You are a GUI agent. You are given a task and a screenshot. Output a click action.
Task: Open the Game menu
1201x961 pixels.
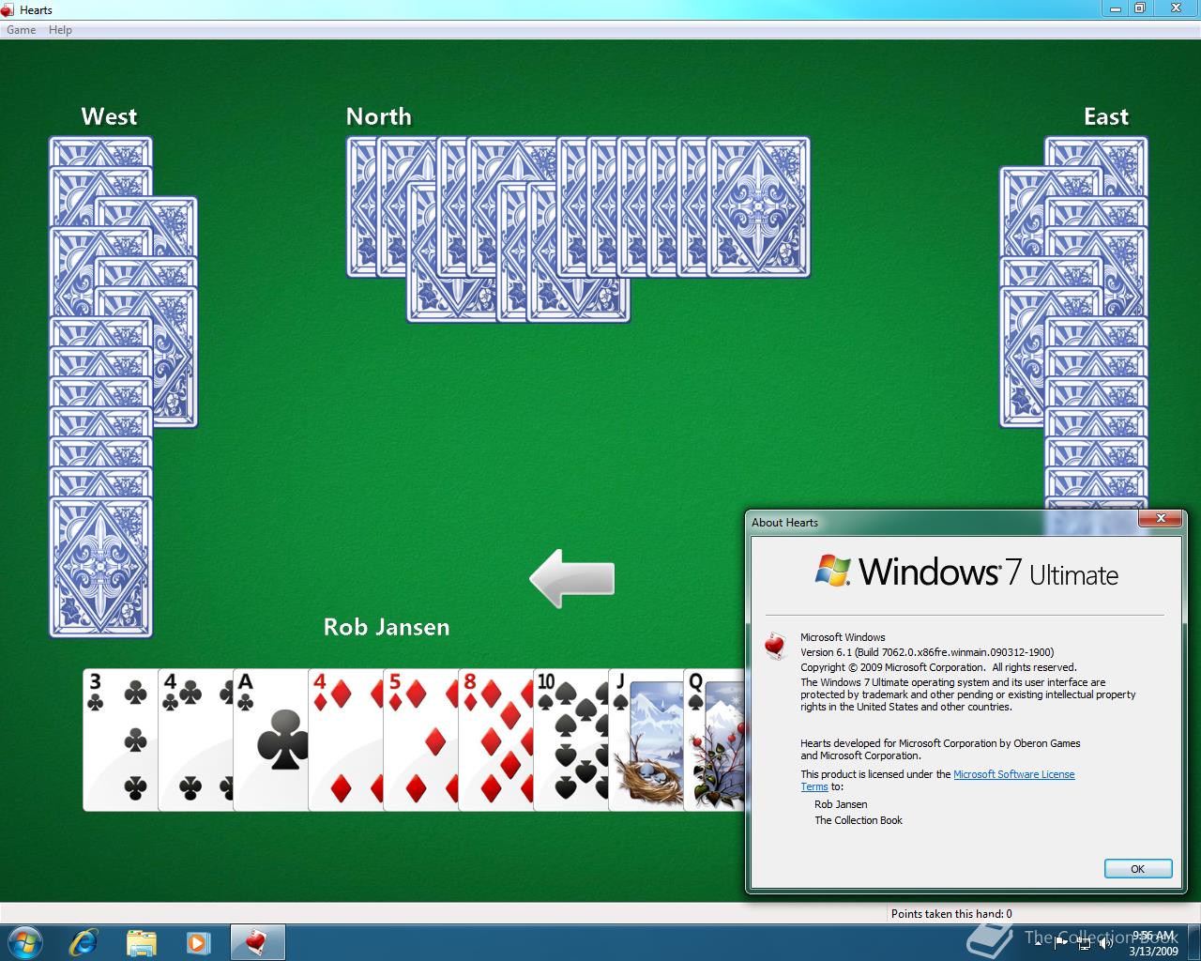tap(21, 30)
